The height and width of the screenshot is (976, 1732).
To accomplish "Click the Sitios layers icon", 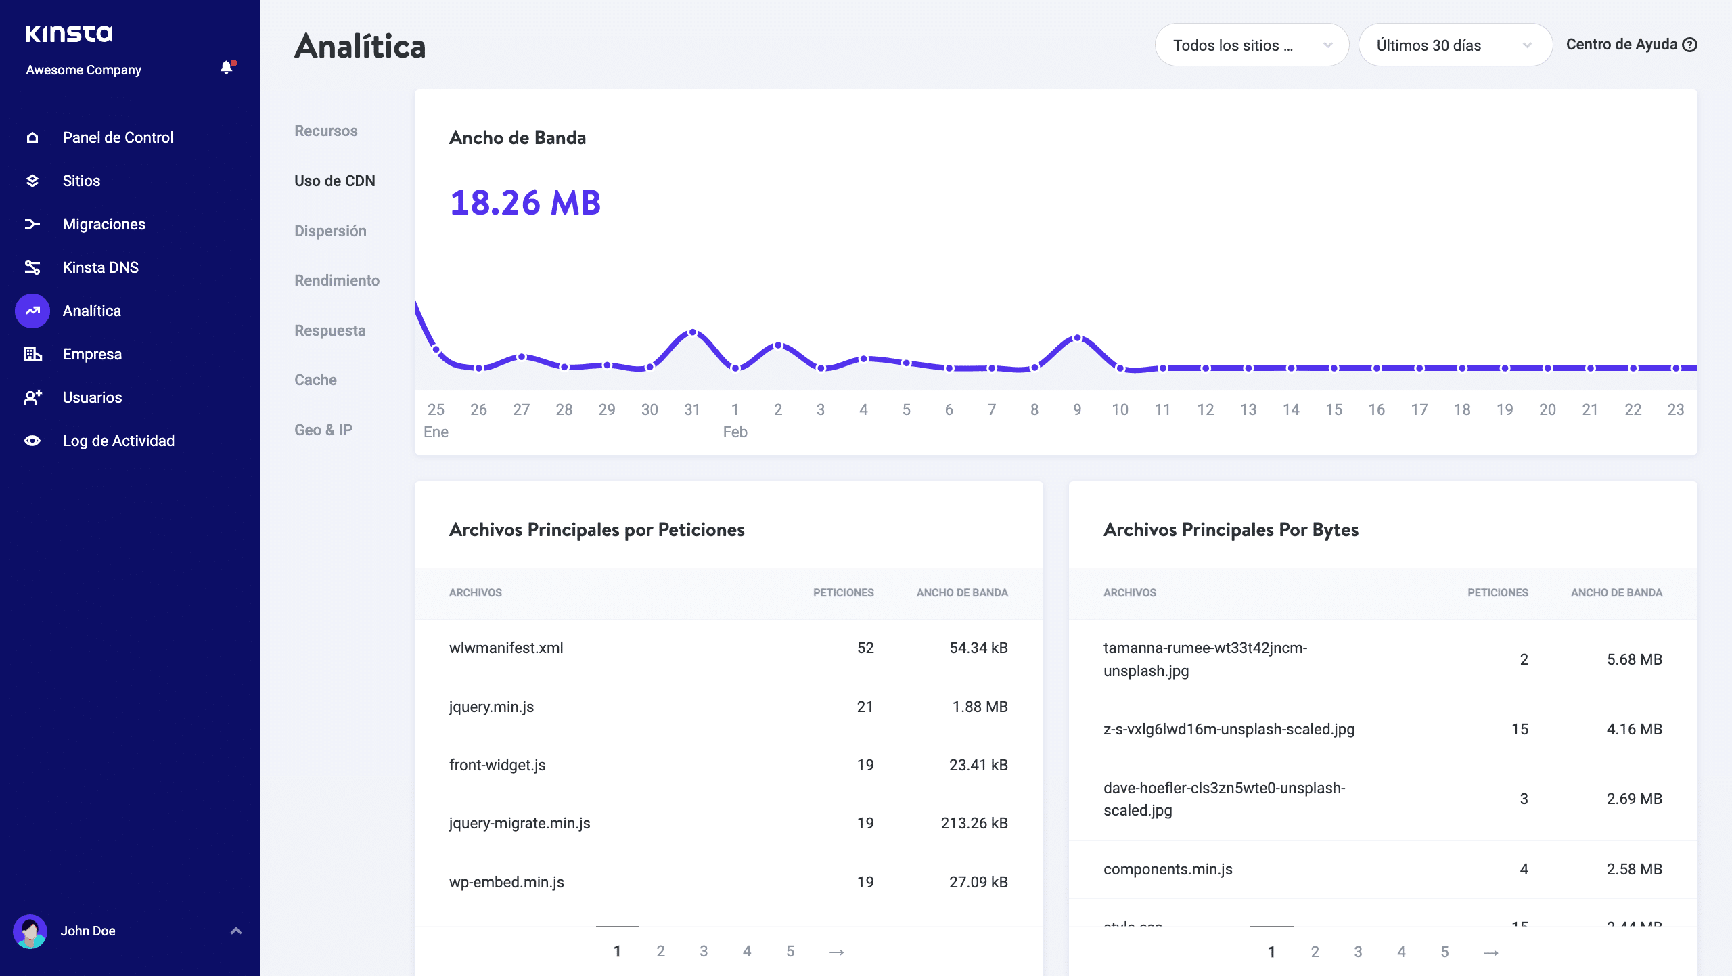I will click(x=32, y=181).
